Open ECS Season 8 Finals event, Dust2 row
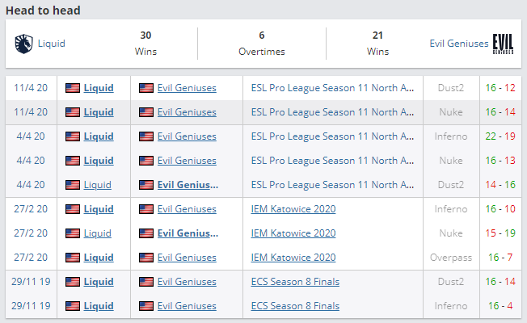Viewport: 527px width, 323px height. click(x=295, y=282)
